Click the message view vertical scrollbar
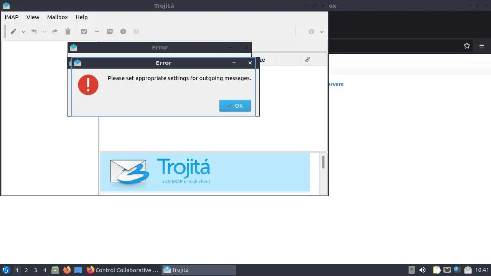 point(323,162)
